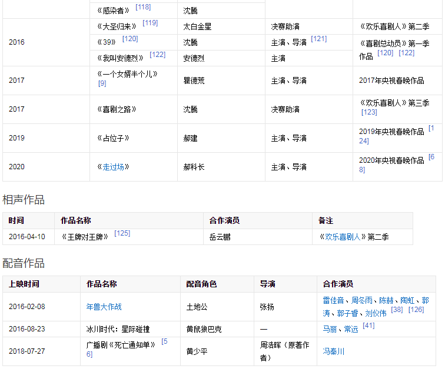The width and height of the screenshot is (445, 369).
Task: Select the 刘仪伟 link
Action: (375, 313)
